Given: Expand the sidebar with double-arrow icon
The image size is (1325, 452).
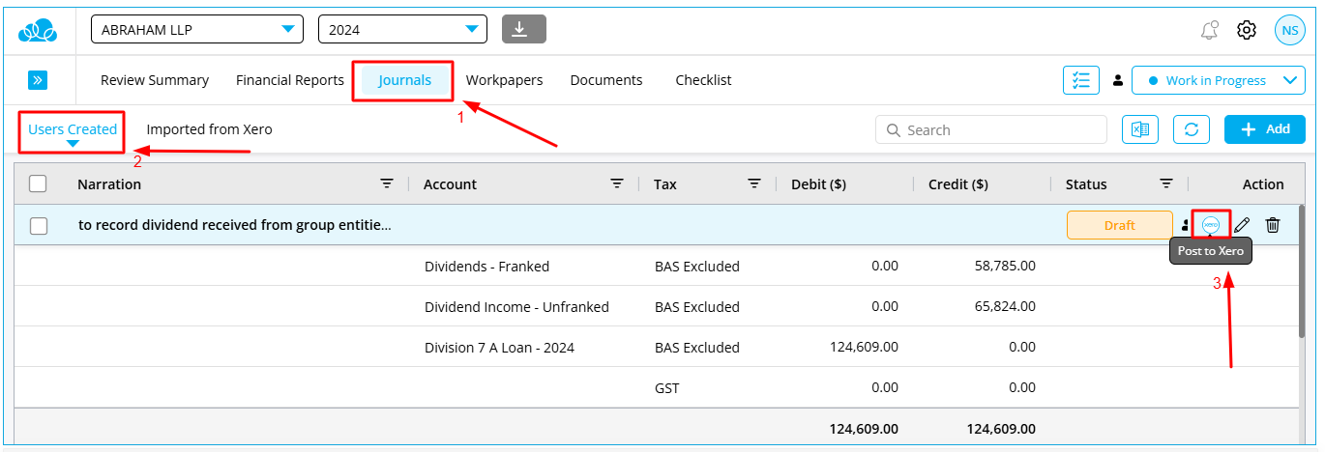Looking at the screenshot, I should click(38, 80).
